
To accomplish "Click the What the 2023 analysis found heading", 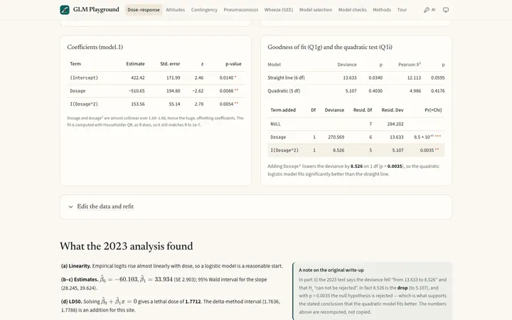I will [127, 246].
